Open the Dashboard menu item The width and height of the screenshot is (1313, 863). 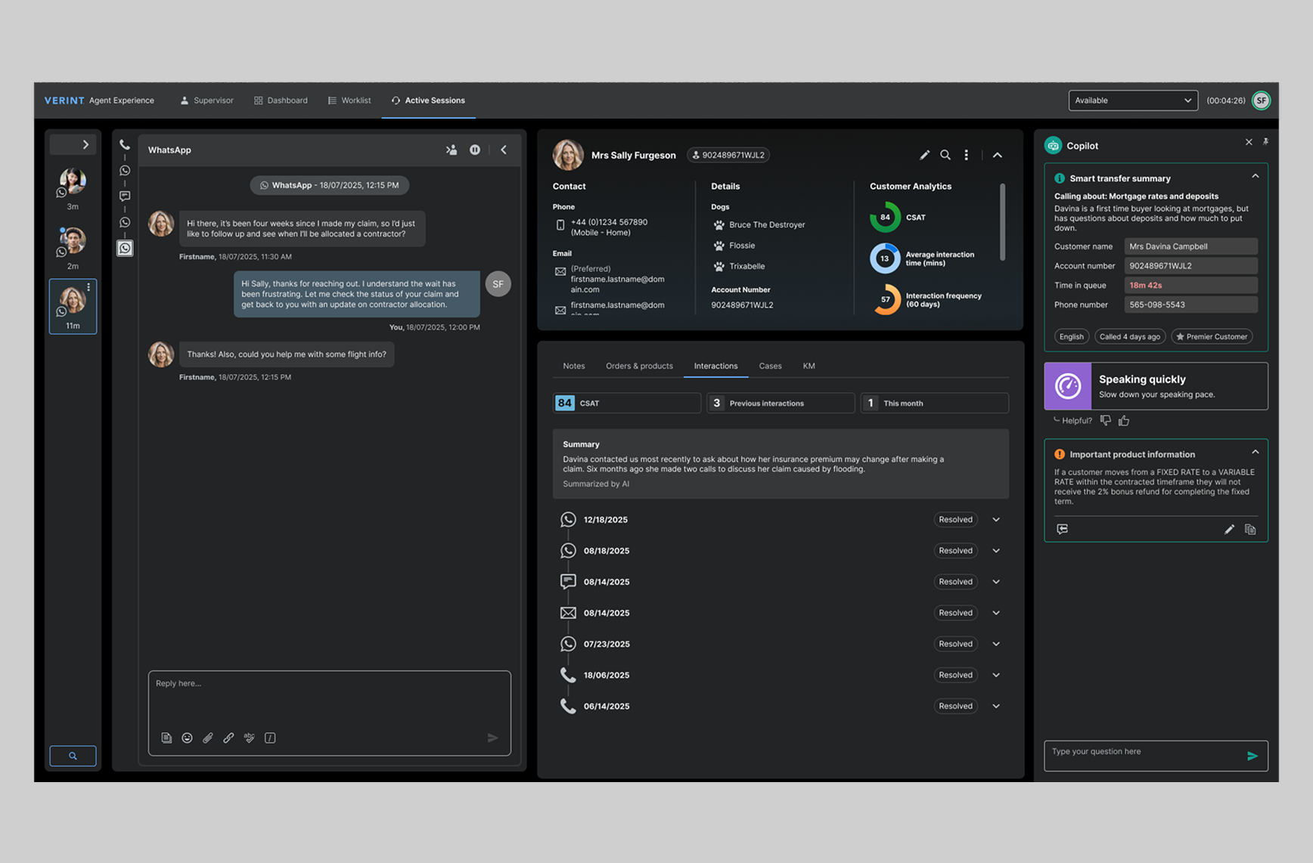click(281, 101)
